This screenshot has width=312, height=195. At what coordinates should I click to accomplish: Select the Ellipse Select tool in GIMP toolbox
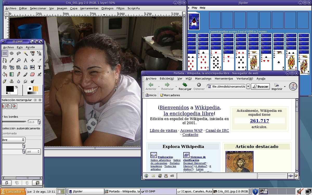point(12,54)
